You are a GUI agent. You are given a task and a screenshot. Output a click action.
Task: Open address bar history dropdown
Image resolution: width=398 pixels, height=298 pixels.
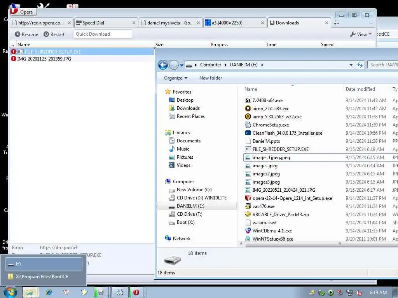click(351, 65)
